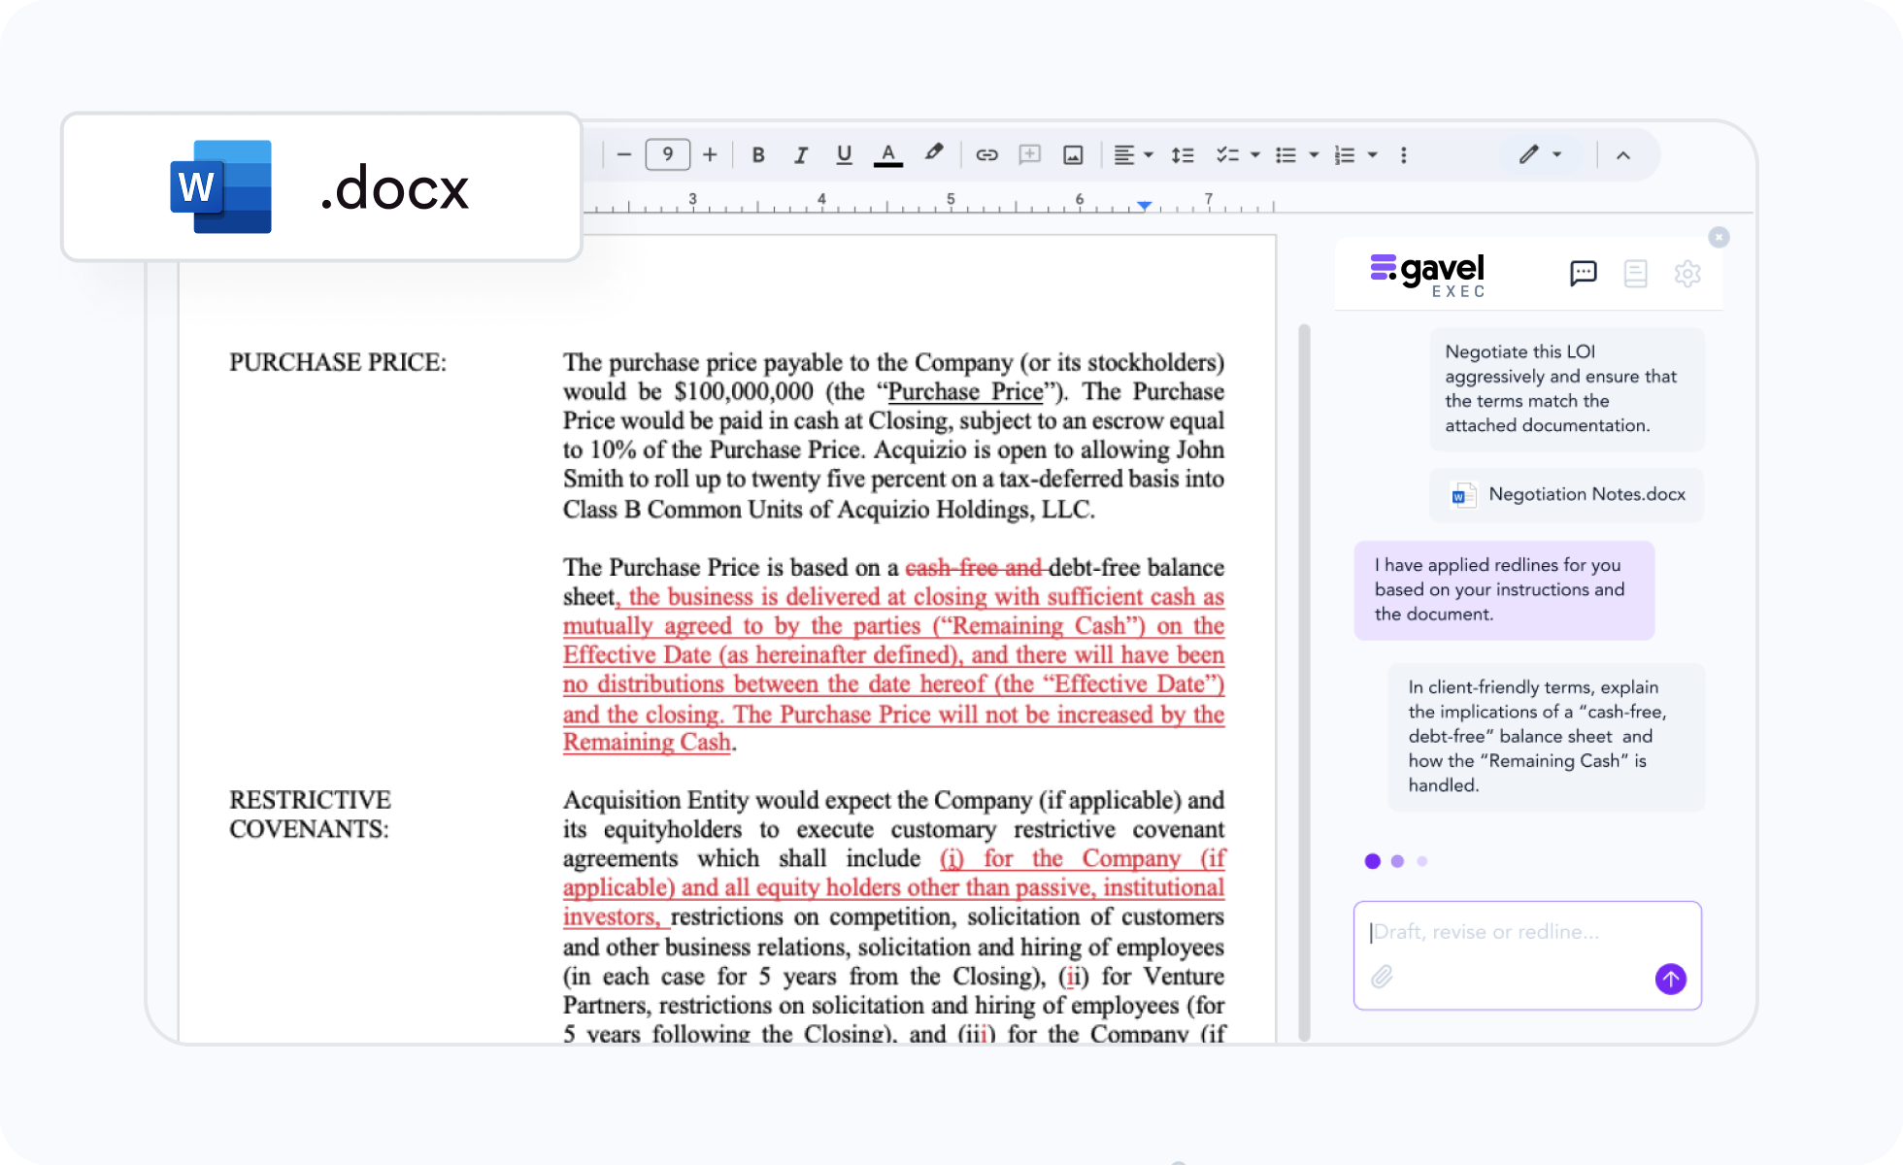
Task: Insert a link using the link icon
Action: coord(987,154)
